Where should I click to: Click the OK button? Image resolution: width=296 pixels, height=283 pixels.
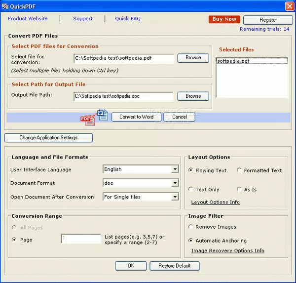(131, 266)
